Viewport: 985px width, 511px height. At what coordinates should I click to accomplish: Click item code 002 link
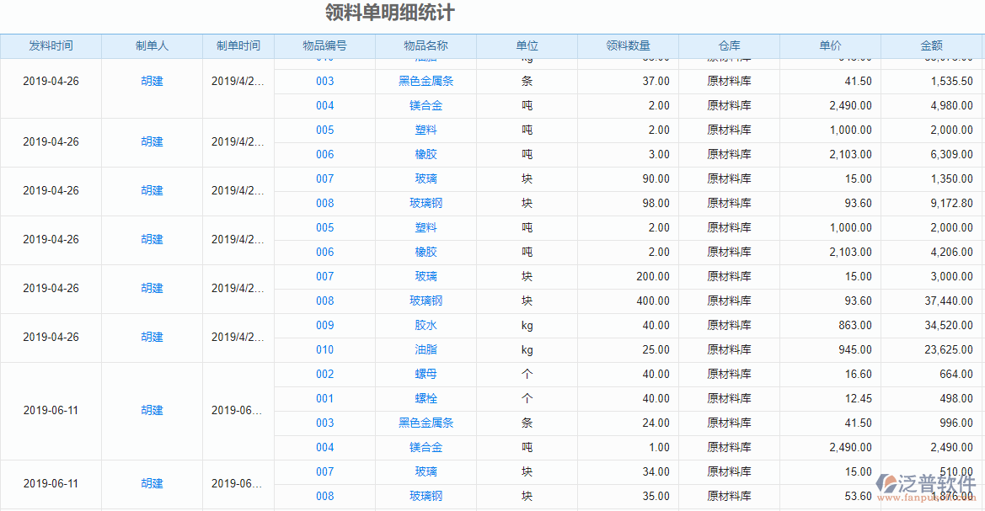pos(324,374)
